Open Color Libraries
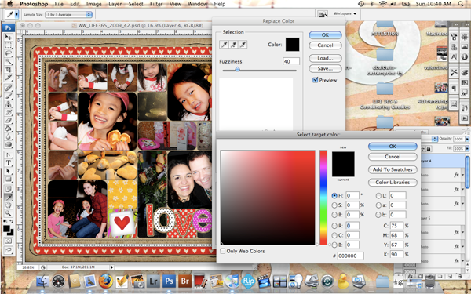Screen dimensions: 471x294 [392, 183]
